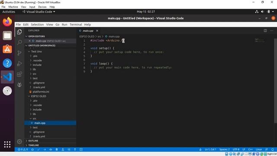Expand the Outline section
Image resolution: width=277 pixels, height=156 pixels.
tap(50, 141)
